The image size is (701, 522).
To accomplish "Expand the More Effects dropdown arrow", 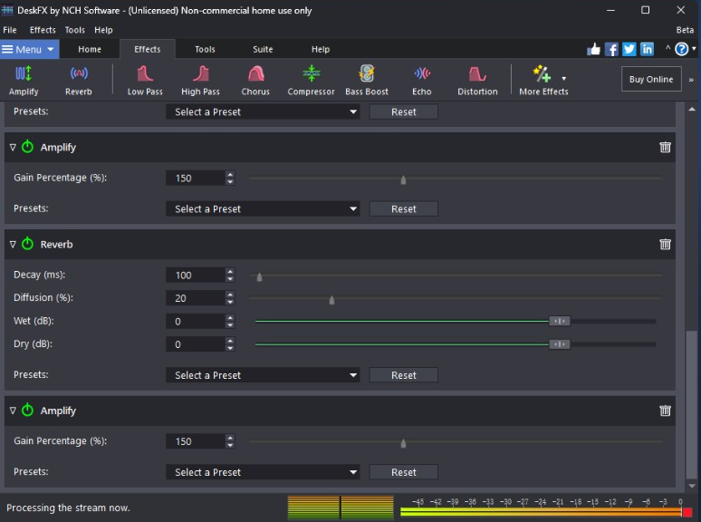I will click(564, 79).
